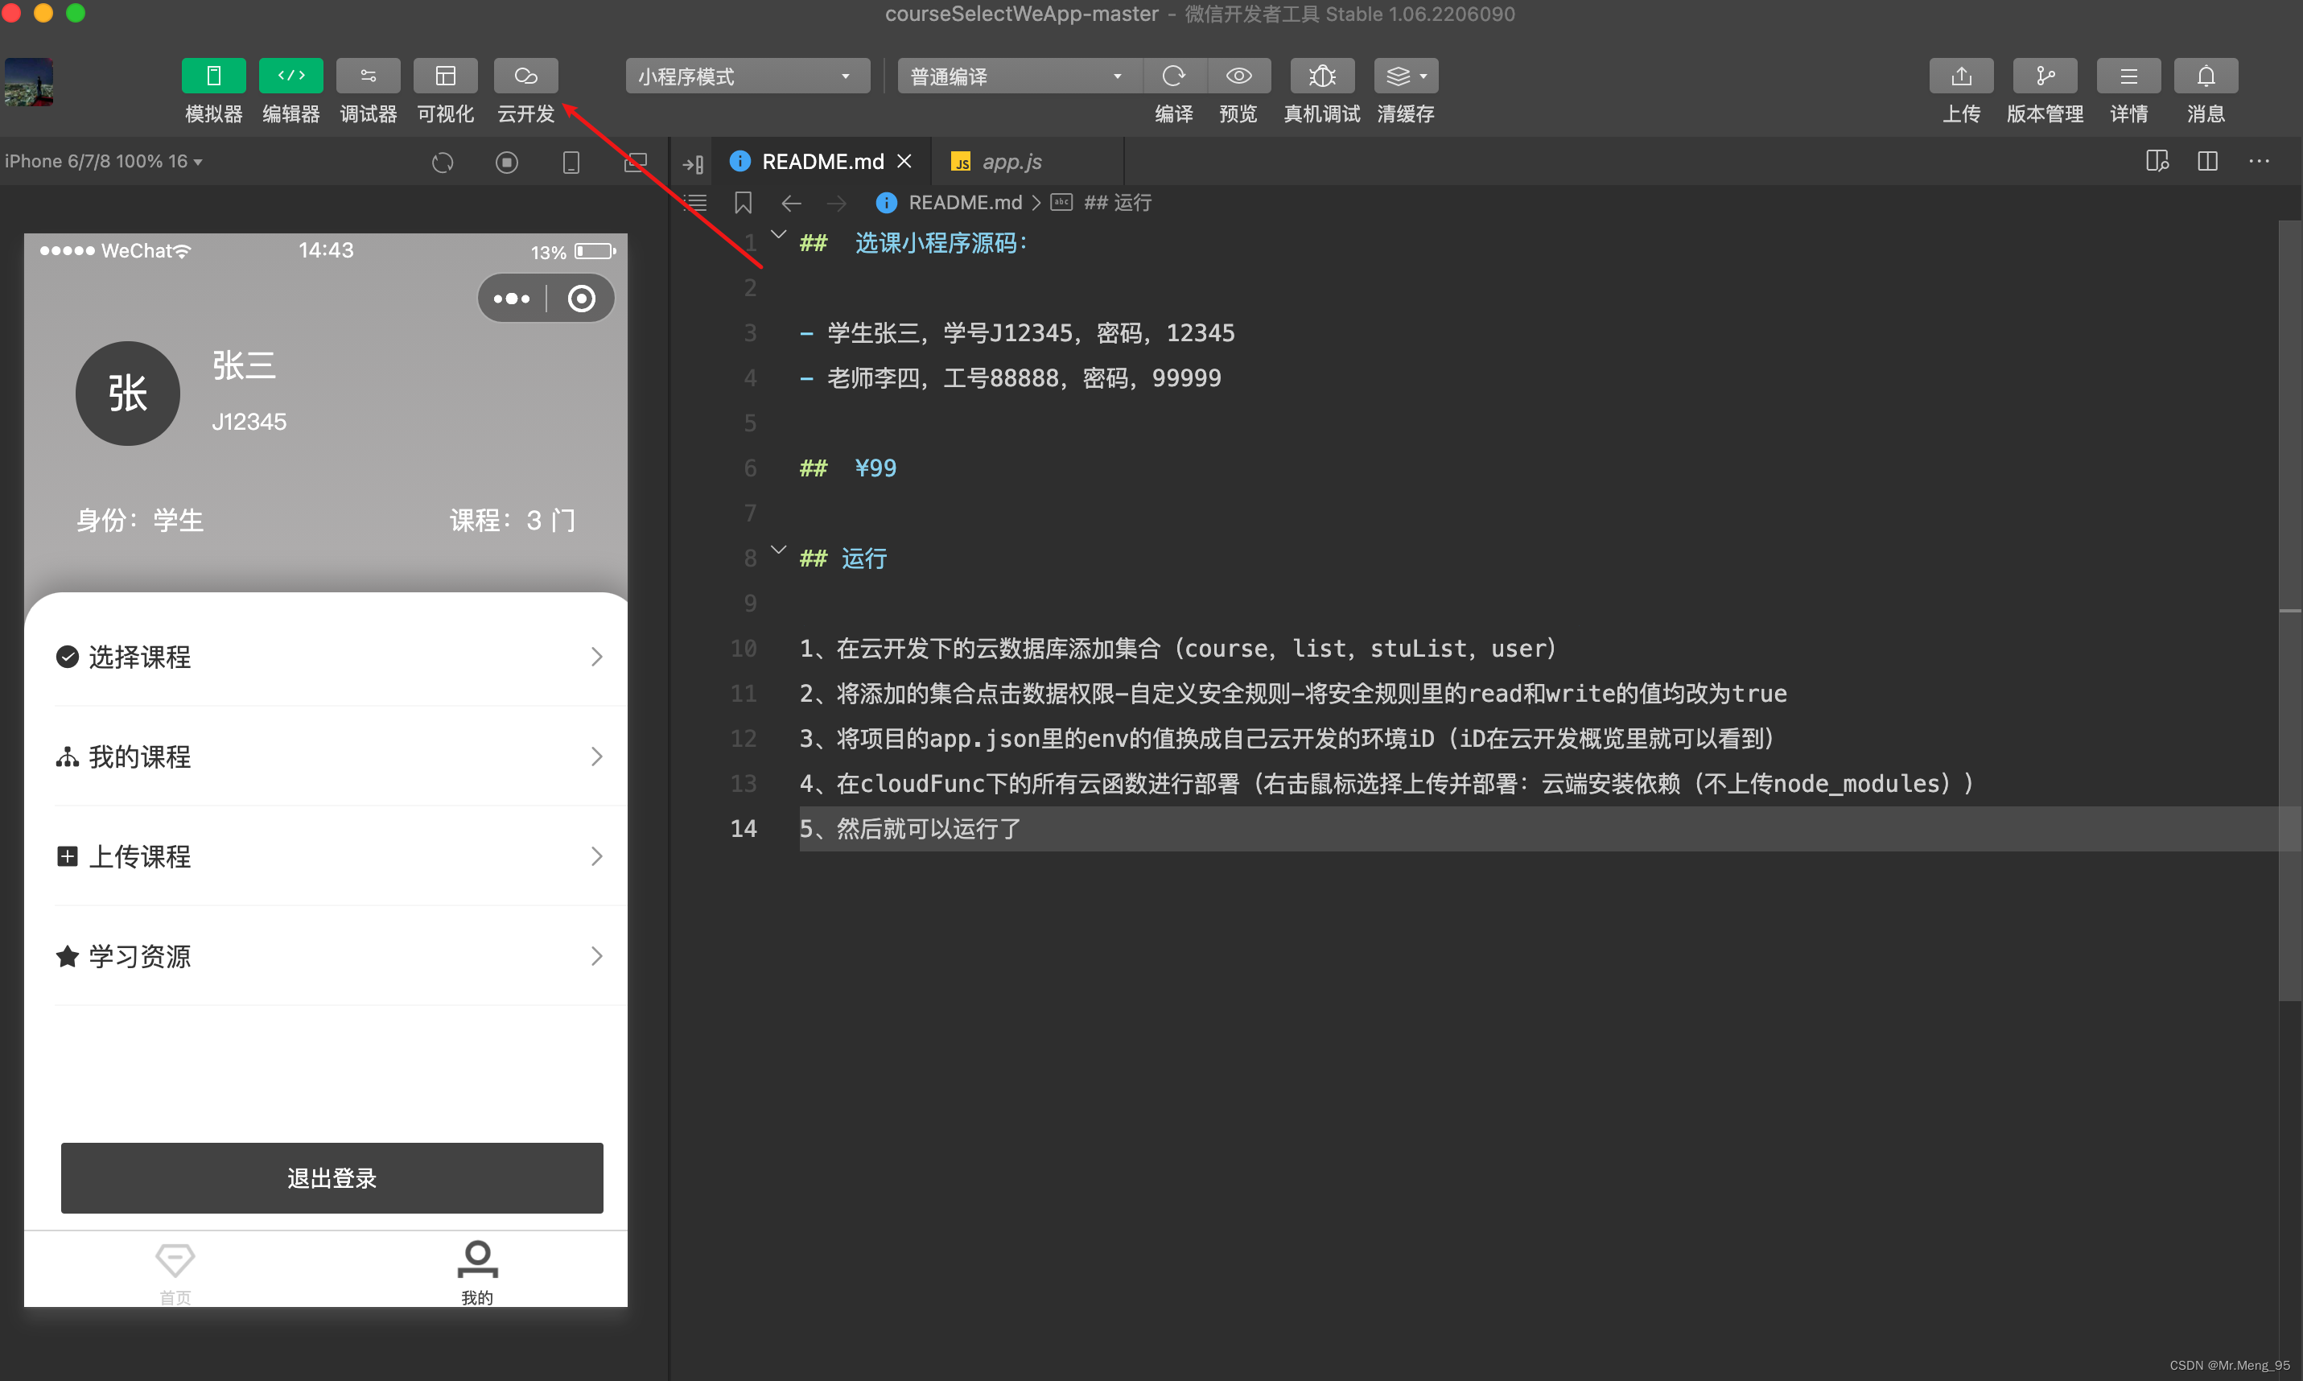Click the '身份：学生' label
Viewport: 2303px width, 1381px height.
pos(139,520)
